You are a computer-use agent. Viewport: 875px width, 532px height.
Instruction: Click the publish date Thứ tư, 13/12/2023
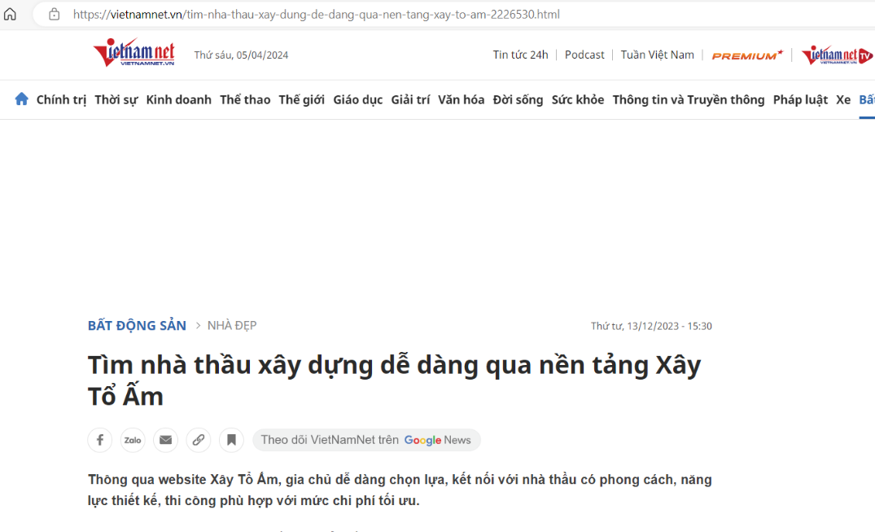click(x=651, y=326)
